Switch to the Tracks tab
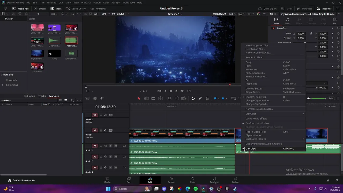343x193 pixels. pos(42,96)
